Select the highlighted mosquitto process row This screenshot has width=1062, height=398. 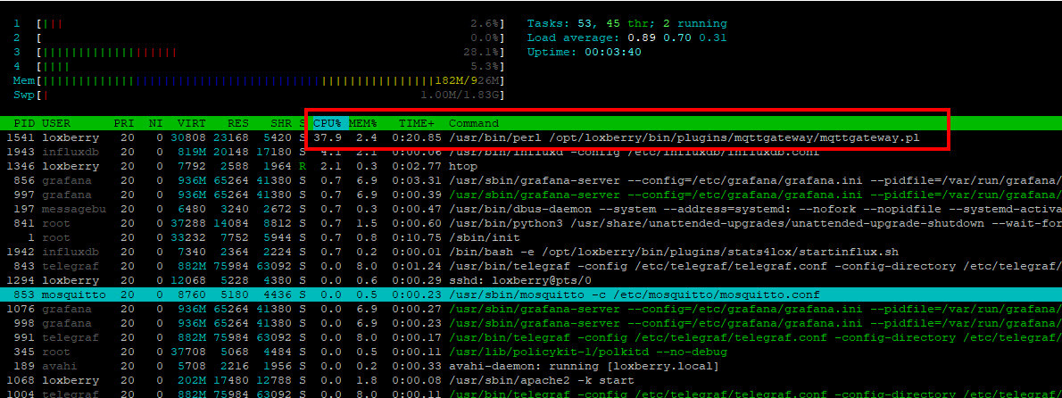coord(531,294)
